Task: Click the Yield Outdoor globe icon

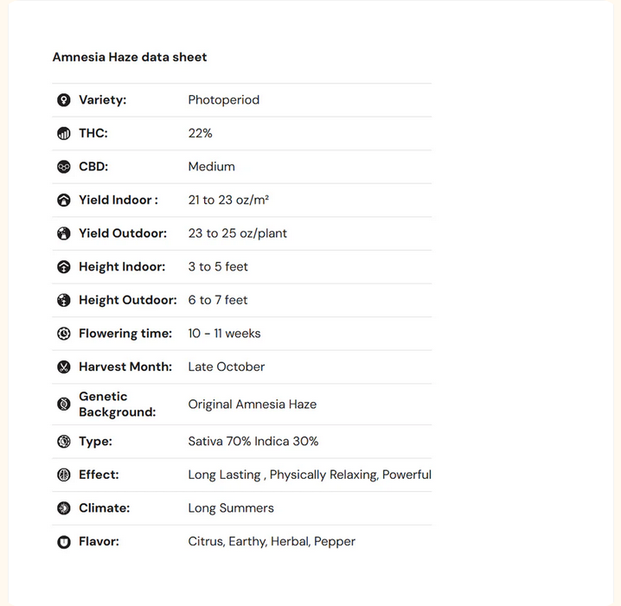Action: click(63, 233)
